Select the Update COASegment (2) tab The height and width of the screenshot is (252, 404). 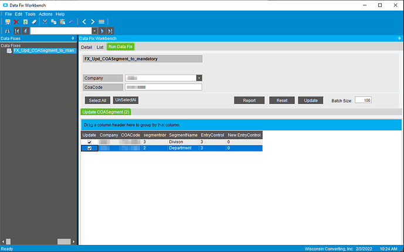tap(106, 112)
